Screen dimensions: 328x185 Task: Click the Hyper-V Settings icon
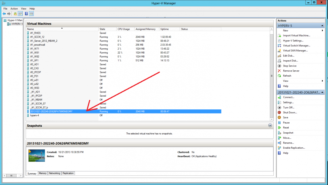pyautogui.click(x=279, y=41)
